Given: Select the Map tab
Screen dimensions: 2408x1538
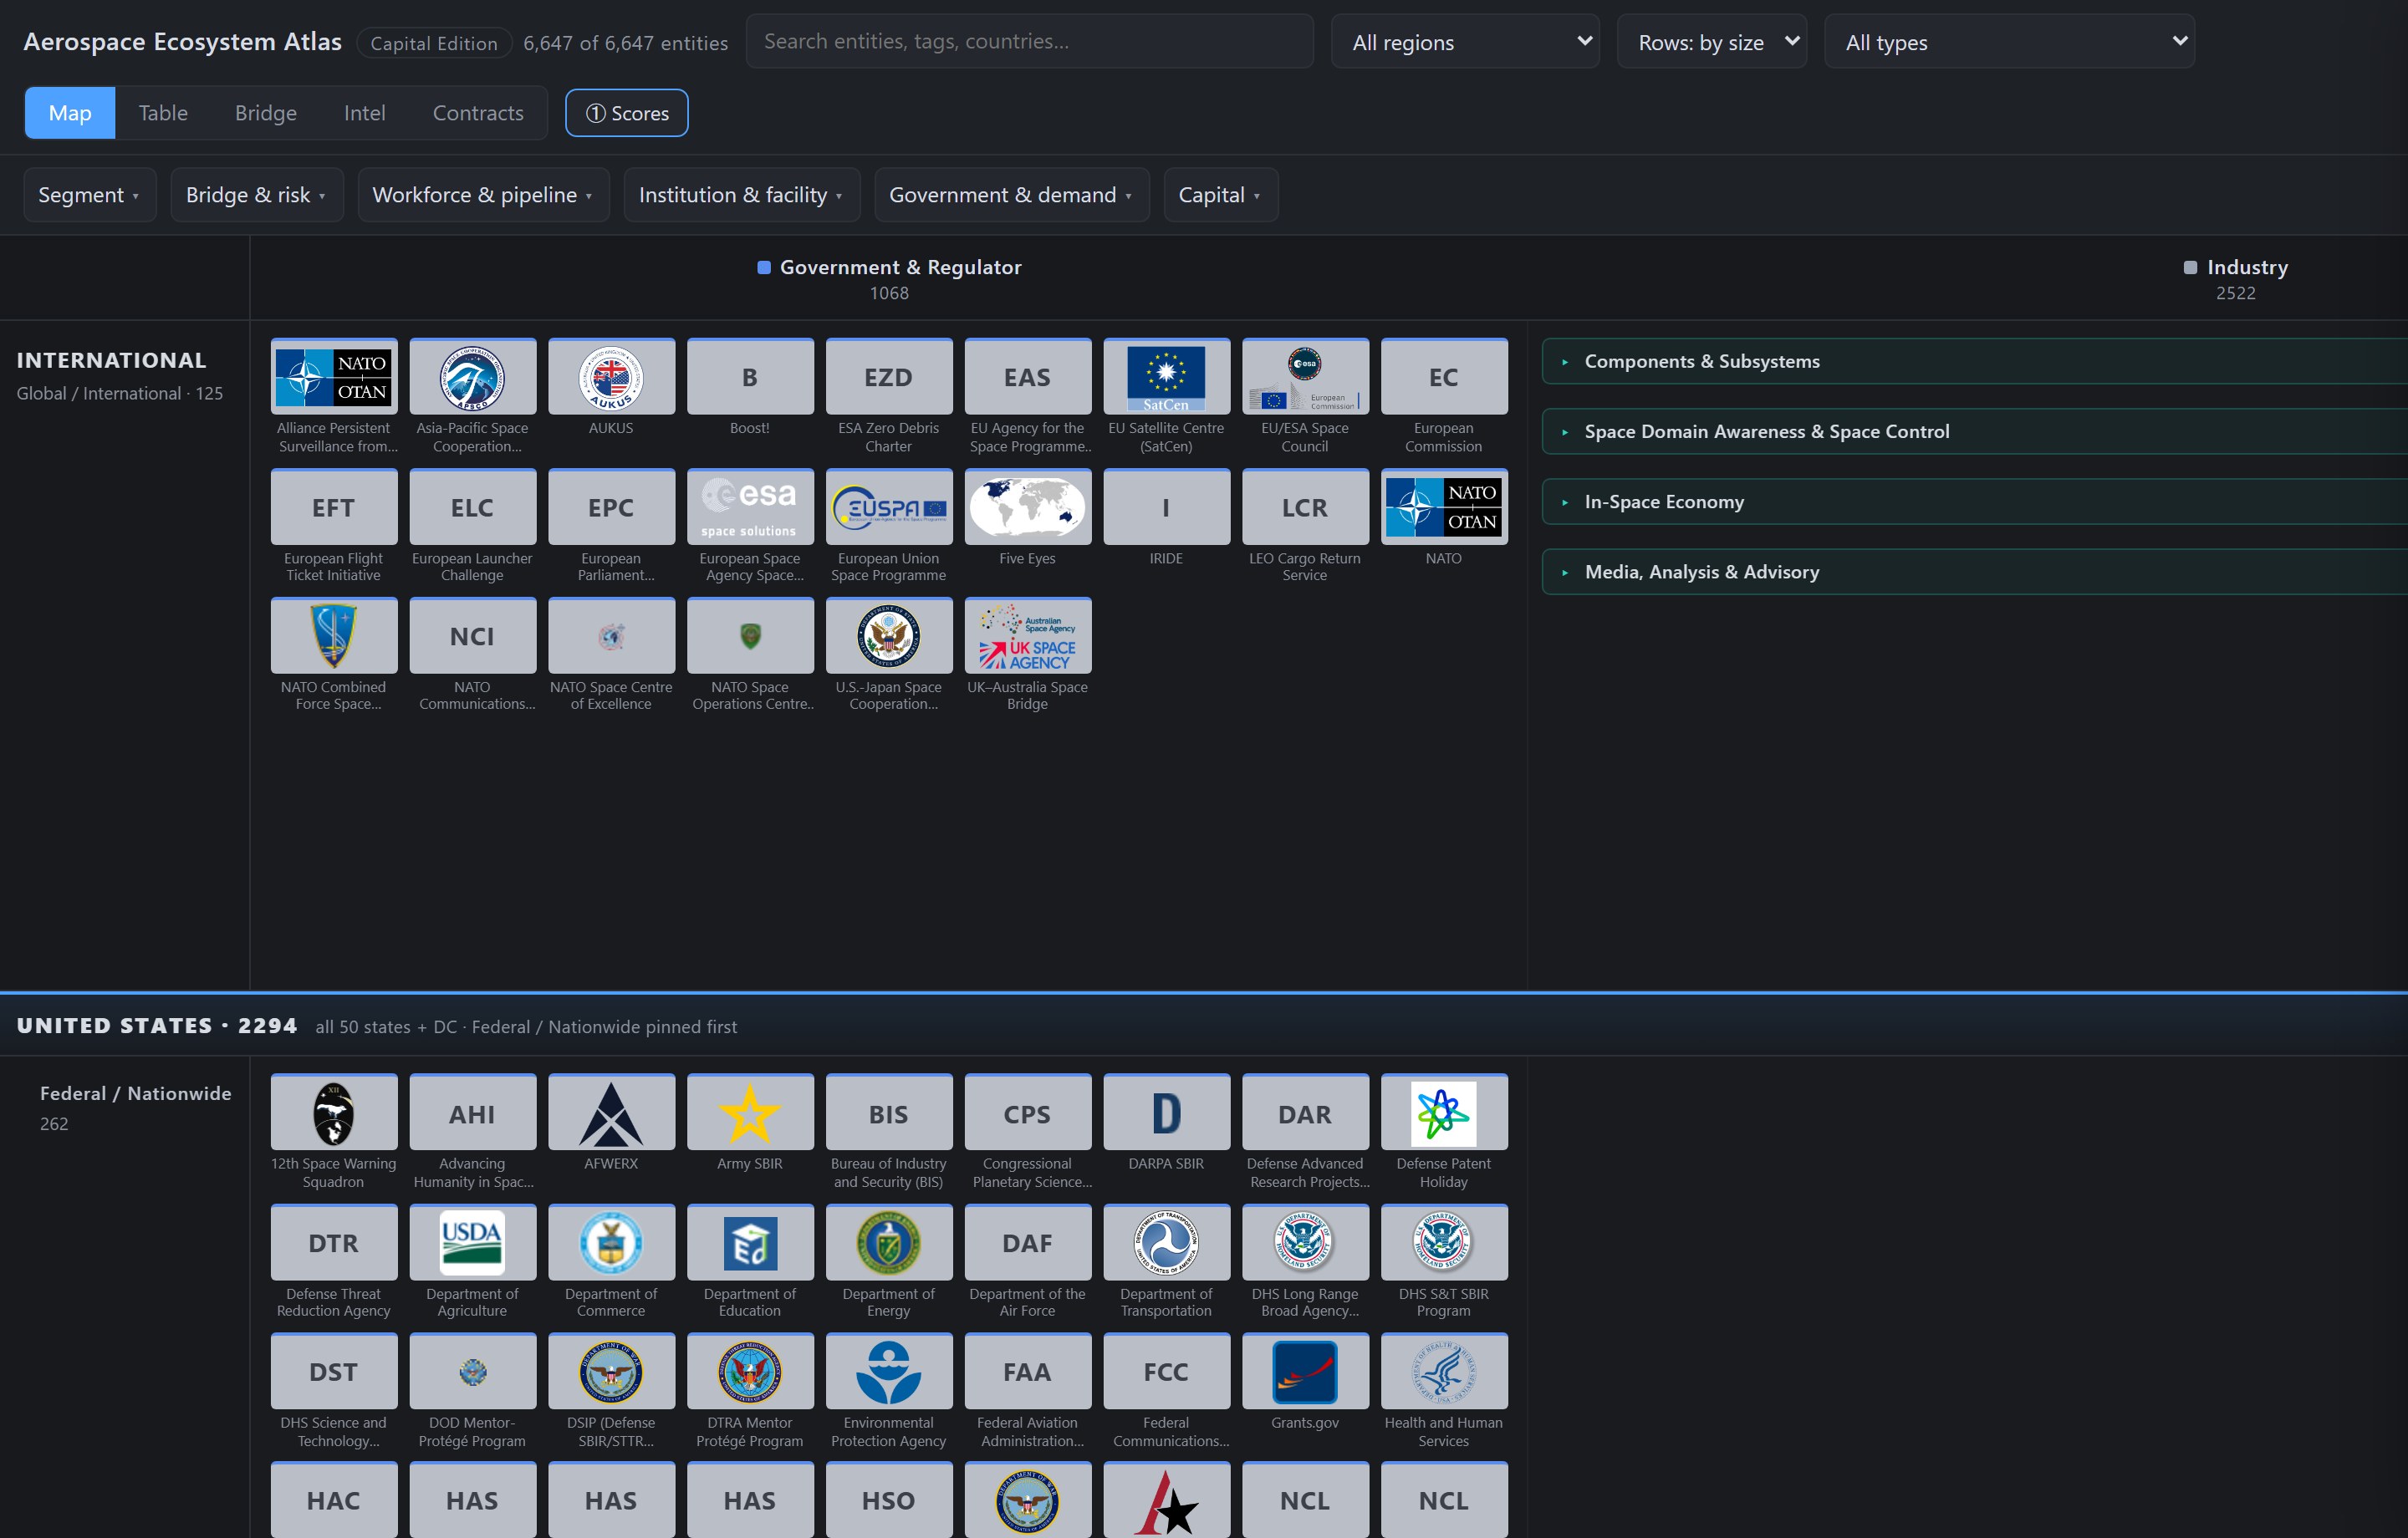Looking at the screenshot, I should coord(70,113).
